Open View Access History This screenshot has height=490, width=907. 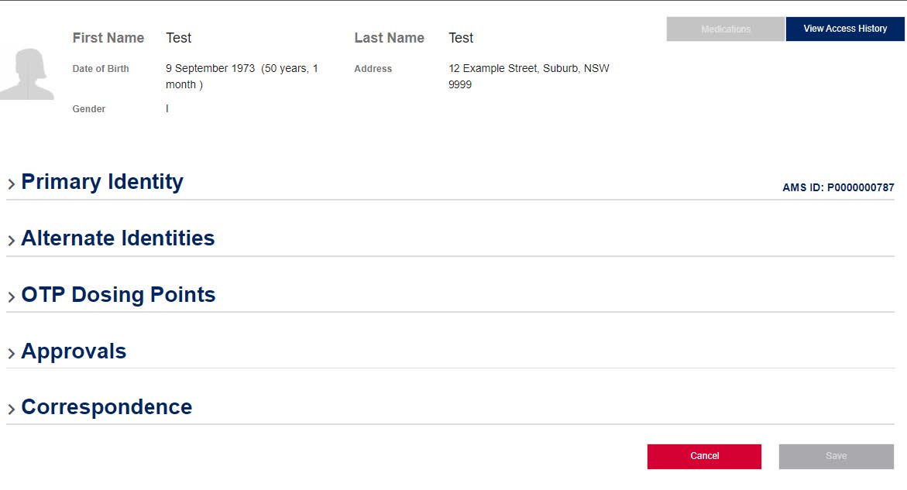845,29
